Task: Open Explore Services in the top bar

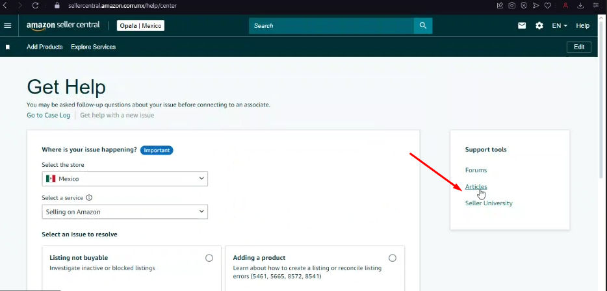Action: (x=94, y=47)
